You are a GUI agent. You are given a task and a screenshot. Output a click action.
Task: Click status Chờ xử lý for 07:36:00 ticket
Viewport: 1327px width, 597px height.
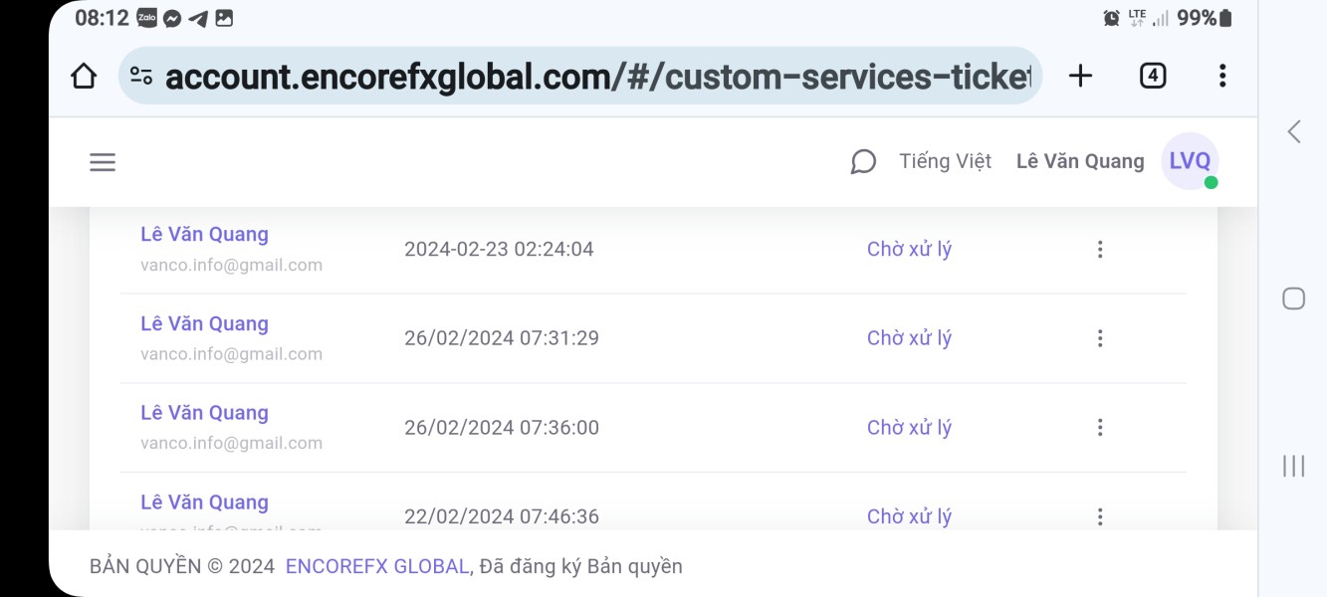click(x=909, y=428)
